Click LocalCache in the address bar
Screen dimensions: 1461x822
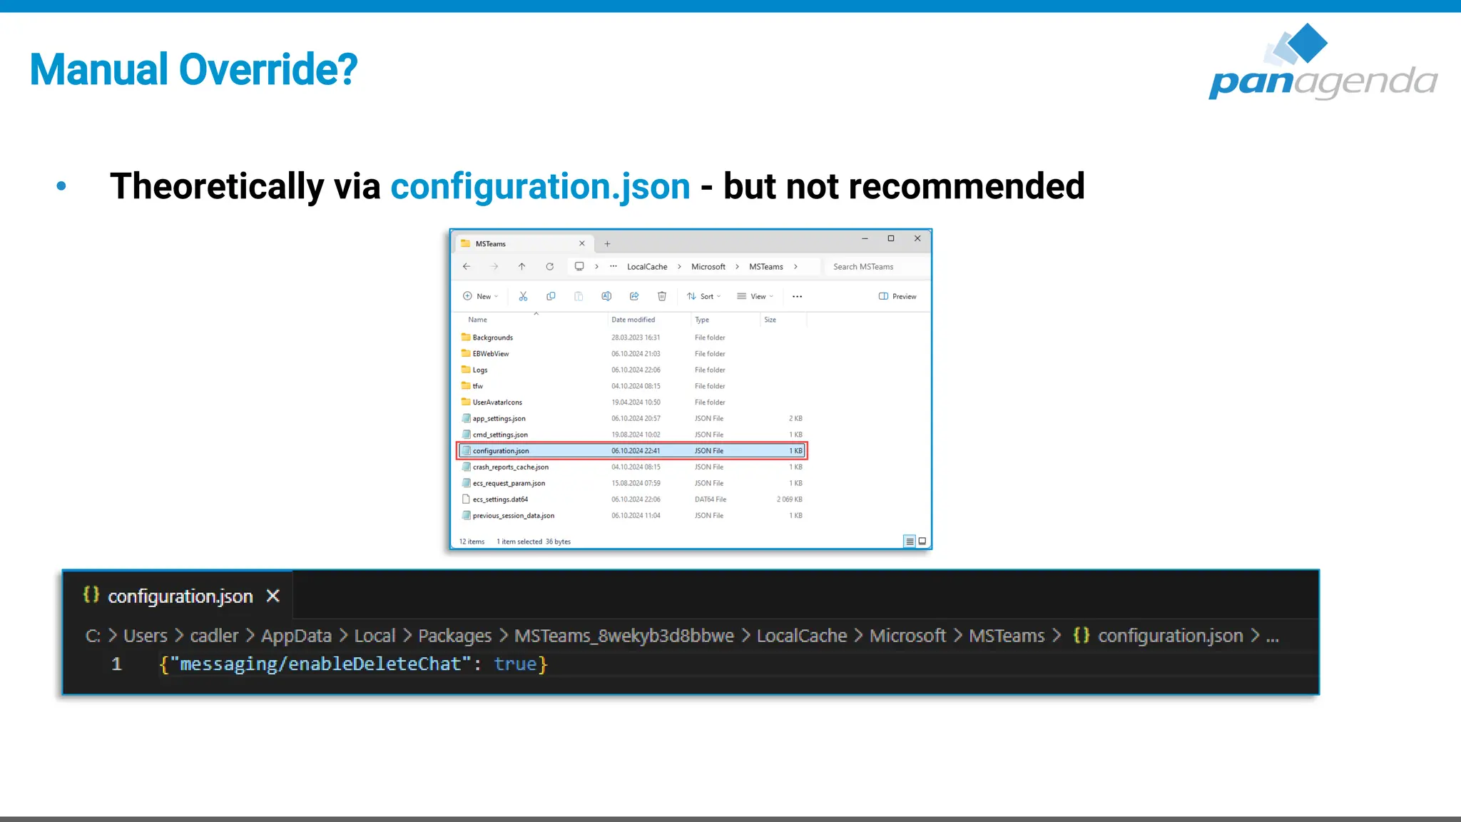coord(647,267)
